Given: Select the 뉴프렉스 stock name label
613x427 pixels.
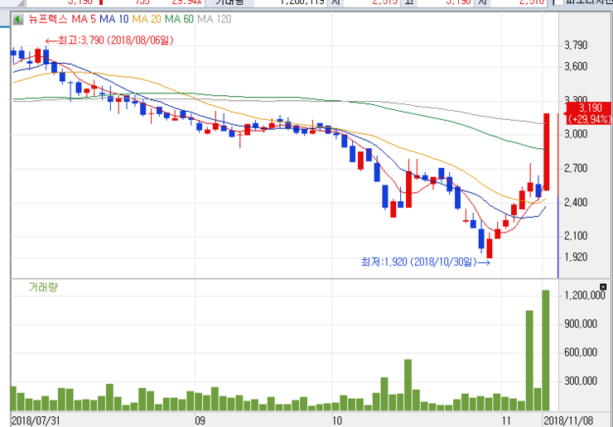Looking at the screenshot, I should [48, 19].
